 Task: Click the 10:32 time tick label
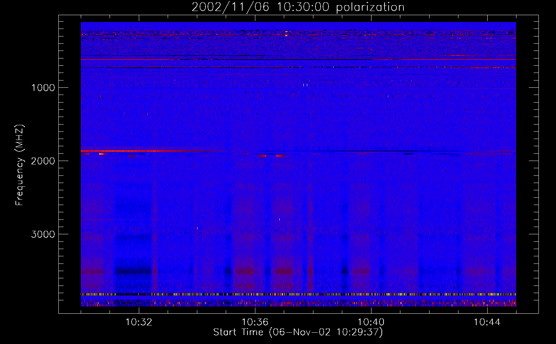(x=139, y=322)
